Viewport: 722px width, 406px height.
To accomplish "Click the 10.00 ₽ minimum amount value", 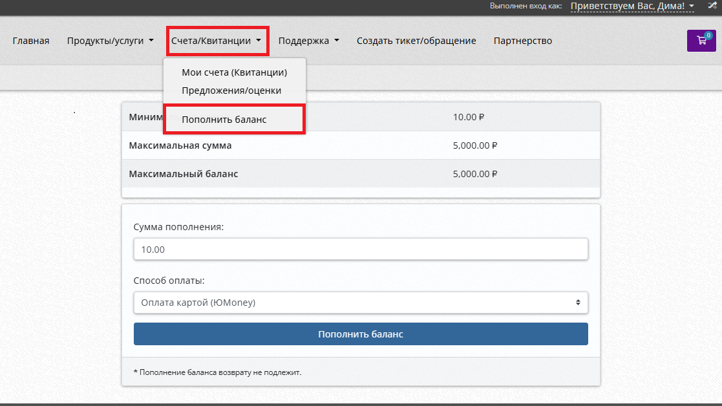I will pyautogui.click(x=469, y=117).
